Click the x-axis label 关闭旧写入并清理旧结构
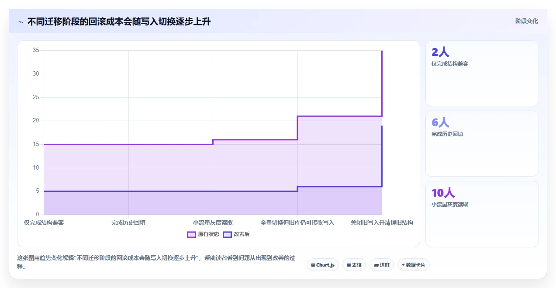 pos(382,222)
